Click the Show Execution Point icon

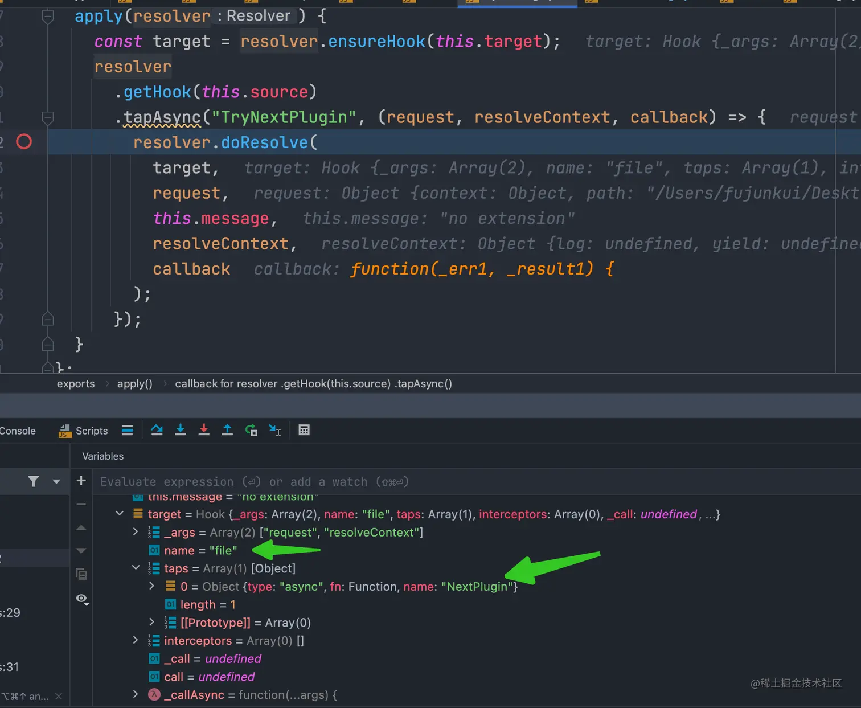[127, 430]
